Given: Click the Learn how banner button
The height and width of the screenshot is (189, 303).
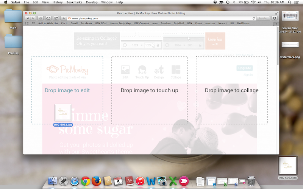Looking at the screenshot, I should click(215, 41).
